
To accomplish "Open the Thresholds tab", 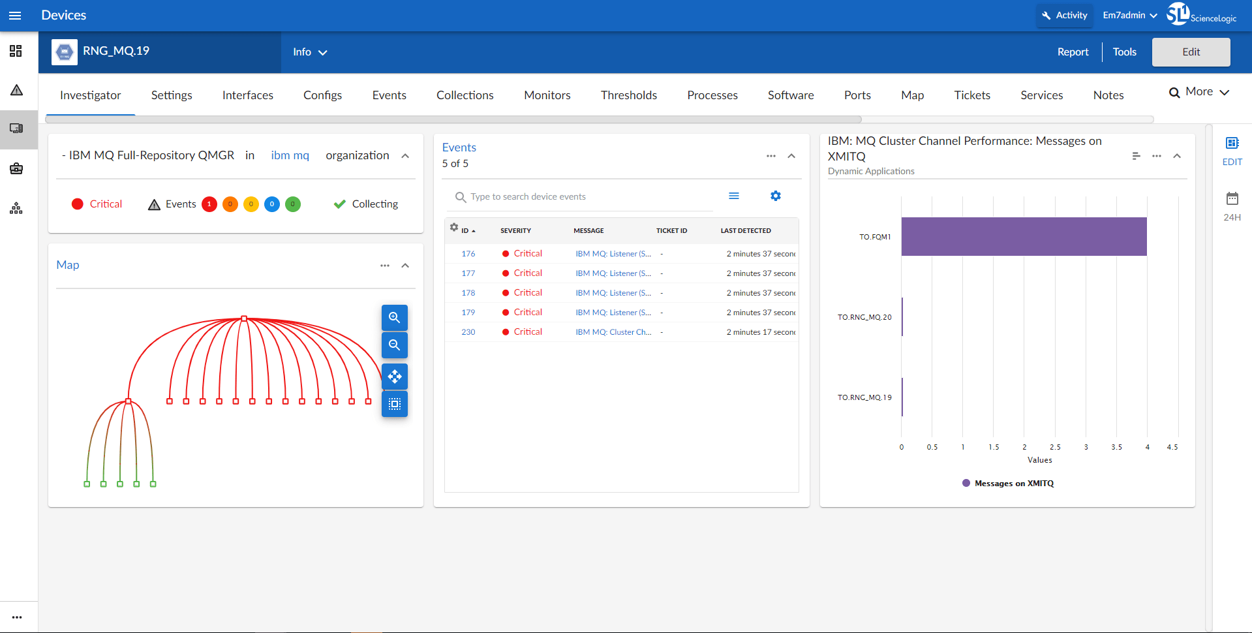I will click(628, 95).
